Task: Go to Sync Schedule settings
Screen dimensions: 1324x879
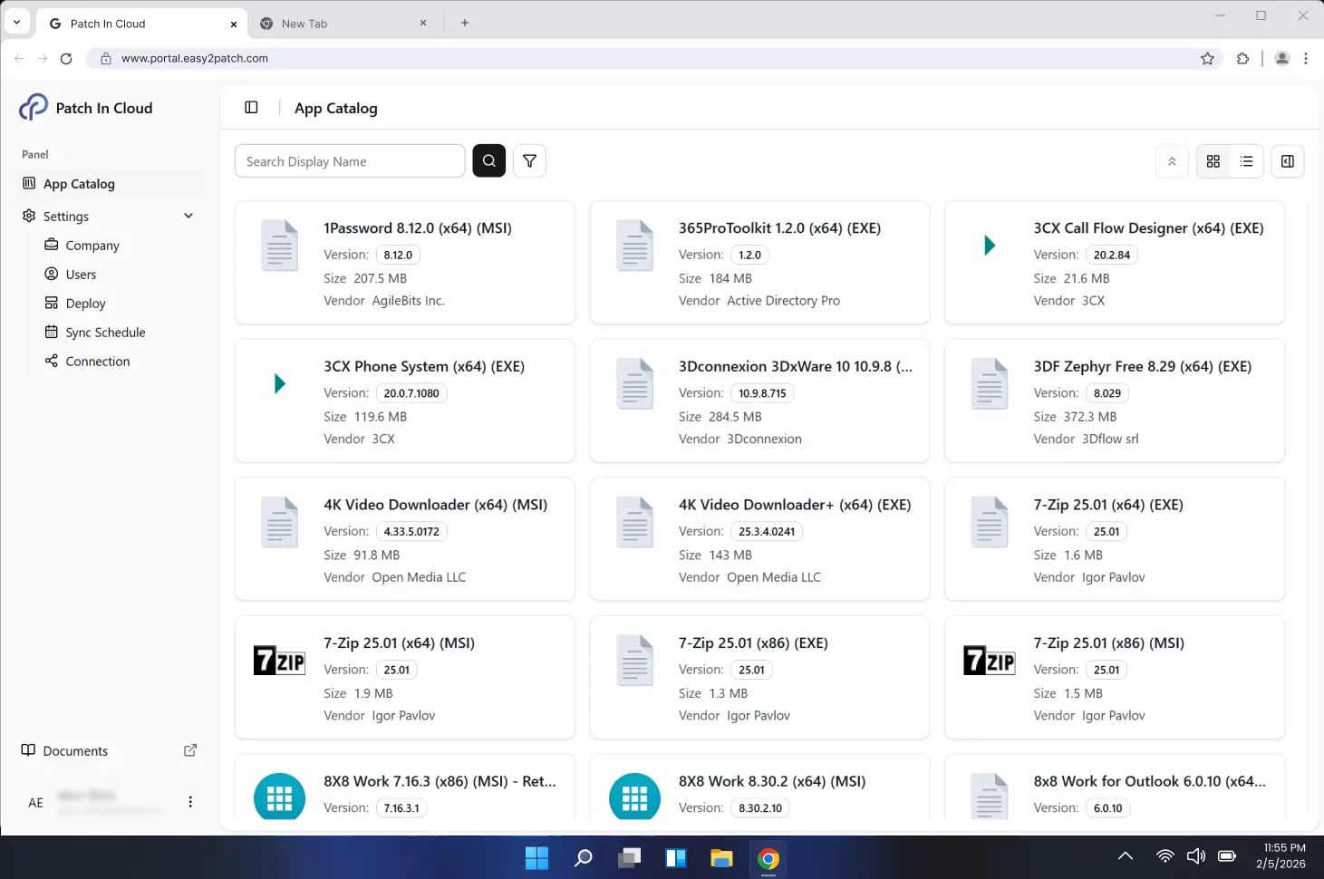Action: tap(105, 333)
